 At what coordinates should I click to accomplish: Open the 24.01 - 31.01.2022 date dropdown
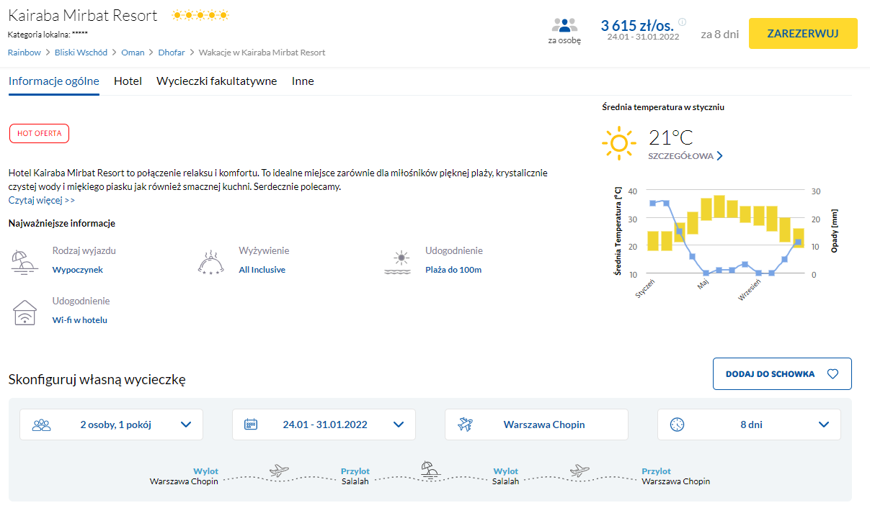coord(398,425)
